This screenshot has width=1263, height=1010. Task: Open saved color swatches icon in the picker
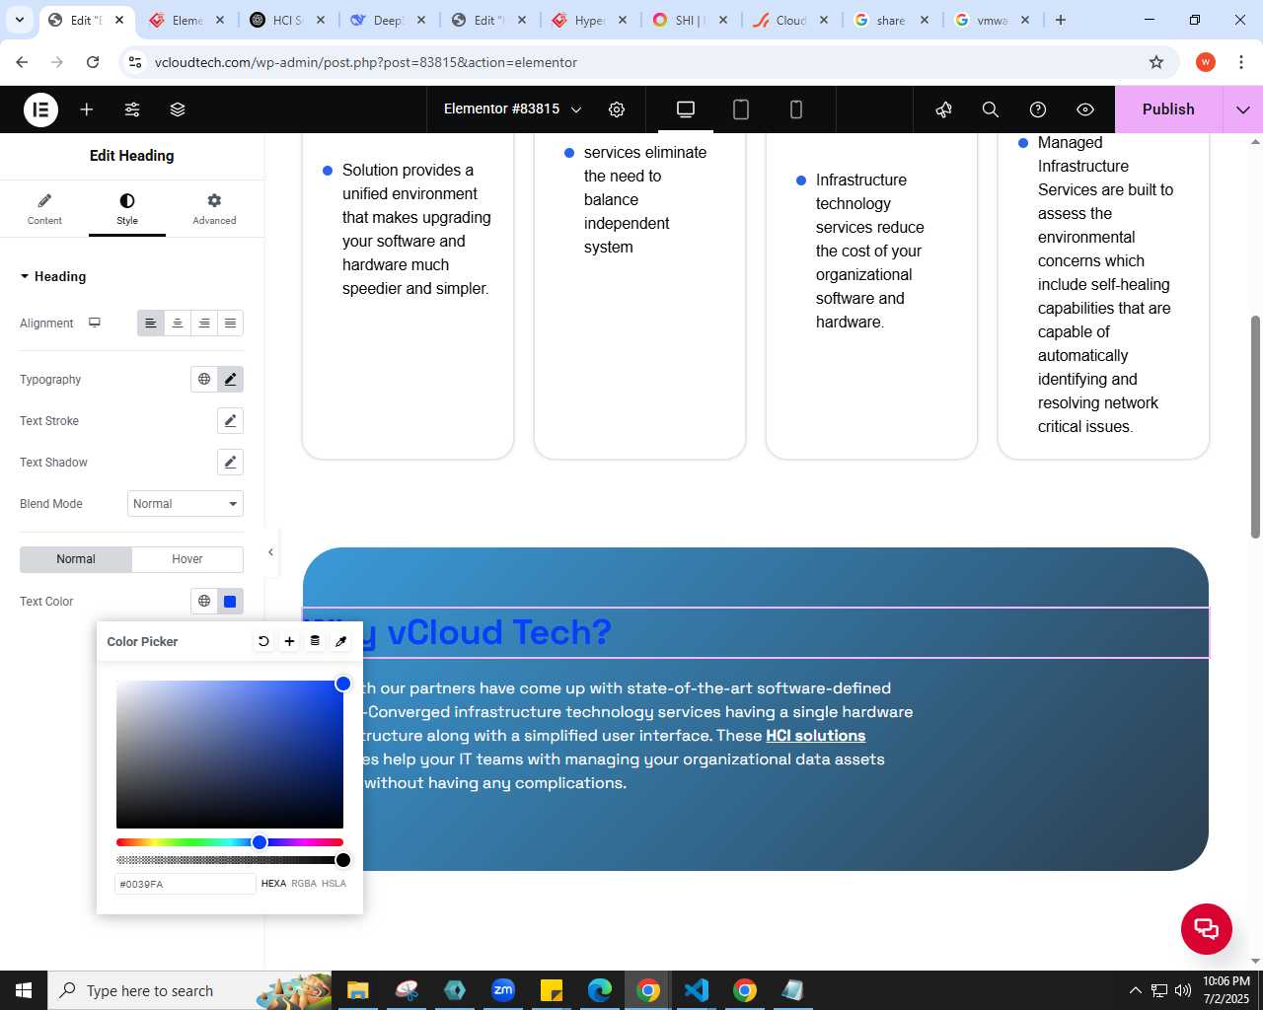click(315, 641)
